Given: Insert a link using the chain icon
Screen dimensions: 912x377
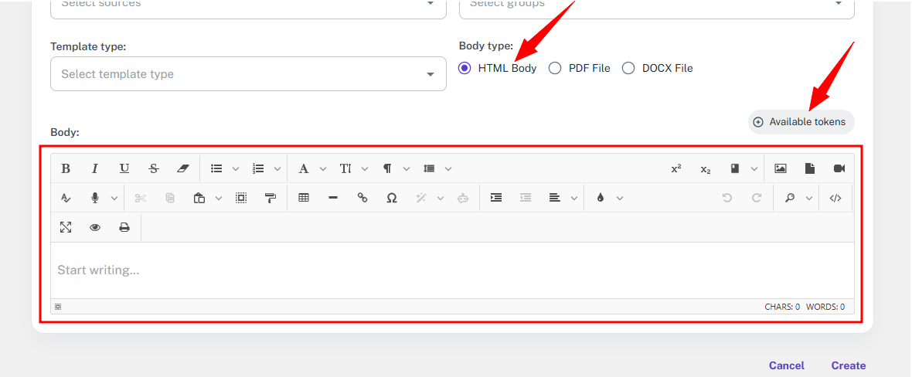Looking at the screenshot, I should [362, 198].
